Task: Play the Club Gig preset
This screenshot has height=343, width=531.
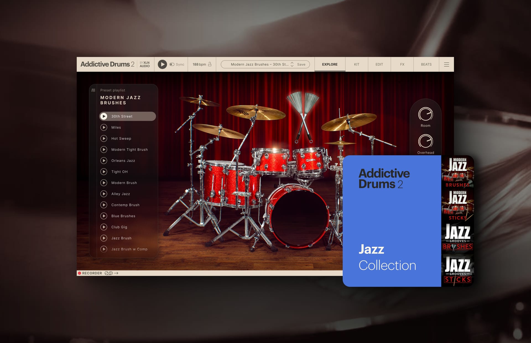Action: (104, 227)
